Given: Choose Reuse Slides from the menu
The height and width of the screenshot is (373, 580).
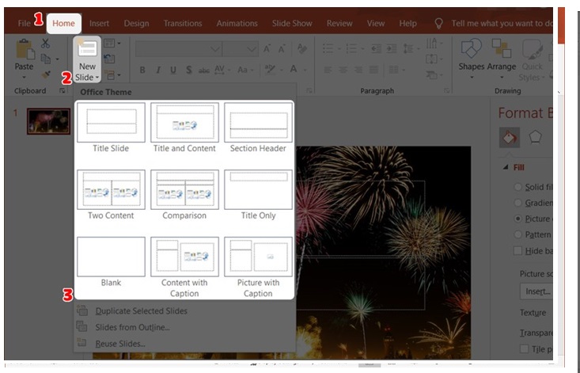Looking at the screenshot, I should pos(119,344).
